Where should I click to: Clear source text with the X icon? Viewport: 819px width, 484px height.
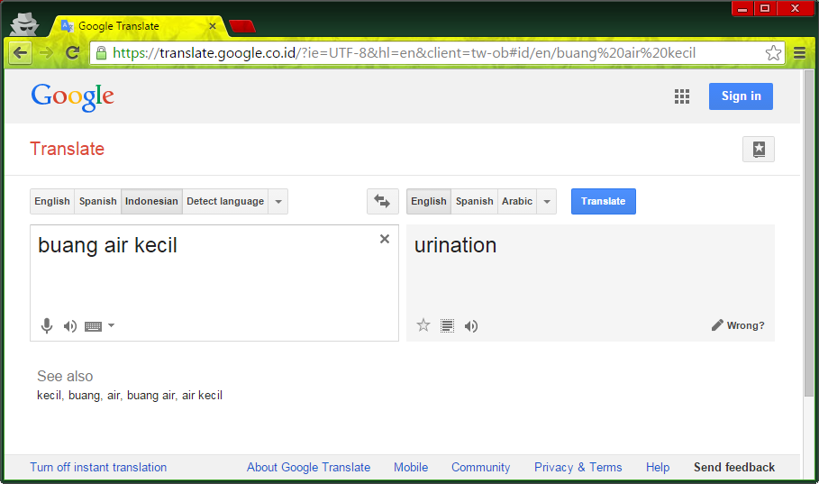[x=385, y=239]
